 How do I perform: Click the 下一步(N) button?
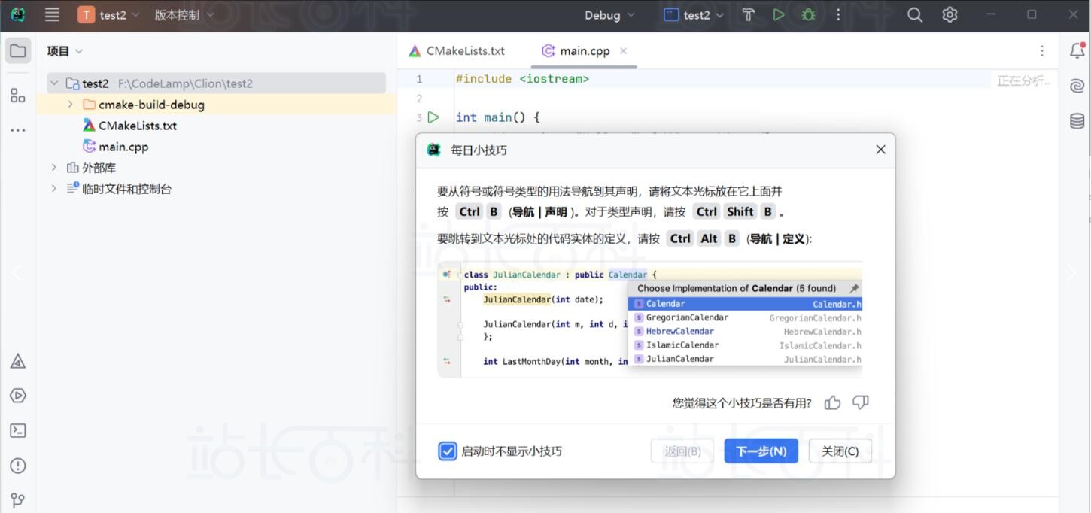click(761, 451)
